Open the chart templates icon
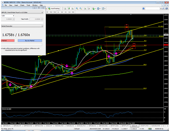 (x=103, y=8)
